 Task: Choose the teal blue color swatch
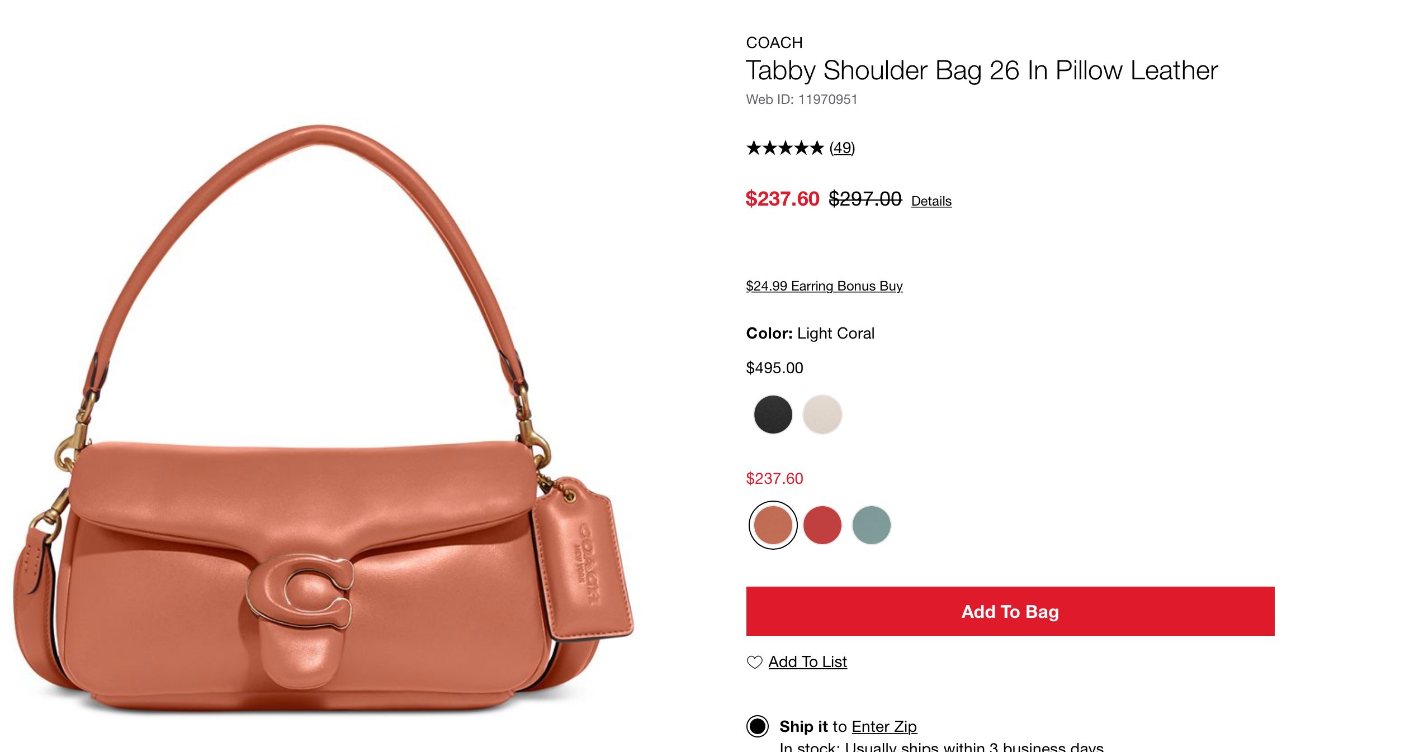pos(871,525)
